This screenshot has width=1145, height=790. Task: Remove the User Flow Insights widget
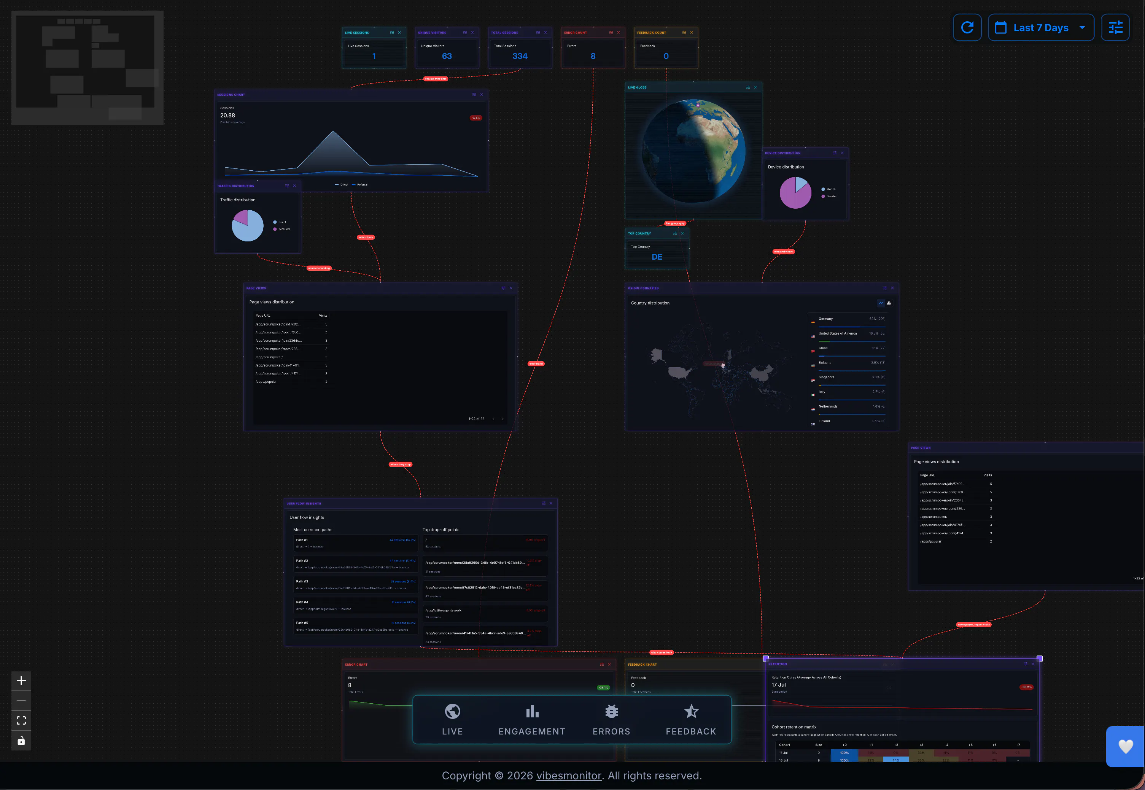pos(551,503)
